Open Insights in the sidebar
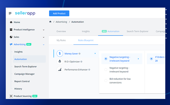 18,52
